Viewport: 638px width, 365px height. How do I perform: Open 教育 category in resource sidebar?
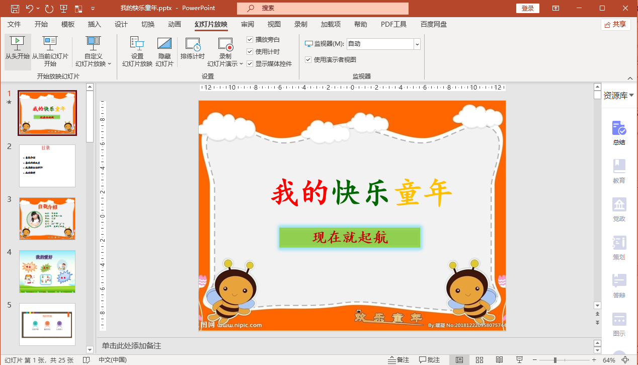coord(619,171)
